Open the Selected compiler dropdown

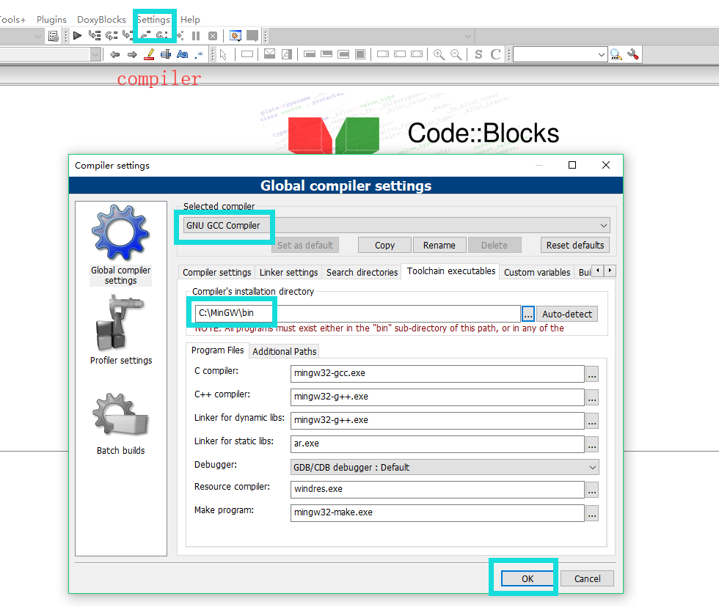tap(397, 225)
